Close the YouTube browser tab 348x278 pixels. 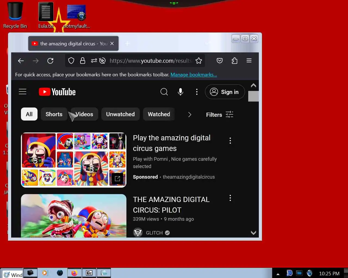point(112,43)
